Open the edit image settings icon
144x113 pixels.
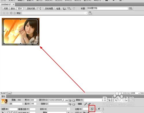[89, 104]
